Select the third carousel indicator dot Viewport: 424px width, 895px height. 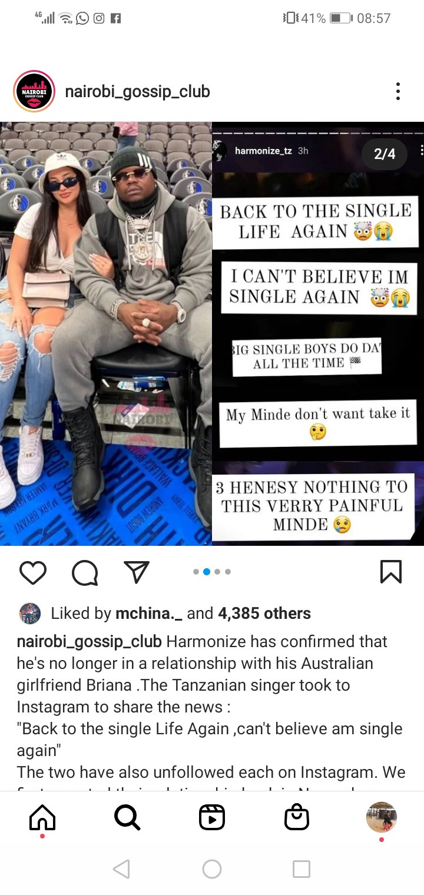click(x=217, y=572)
